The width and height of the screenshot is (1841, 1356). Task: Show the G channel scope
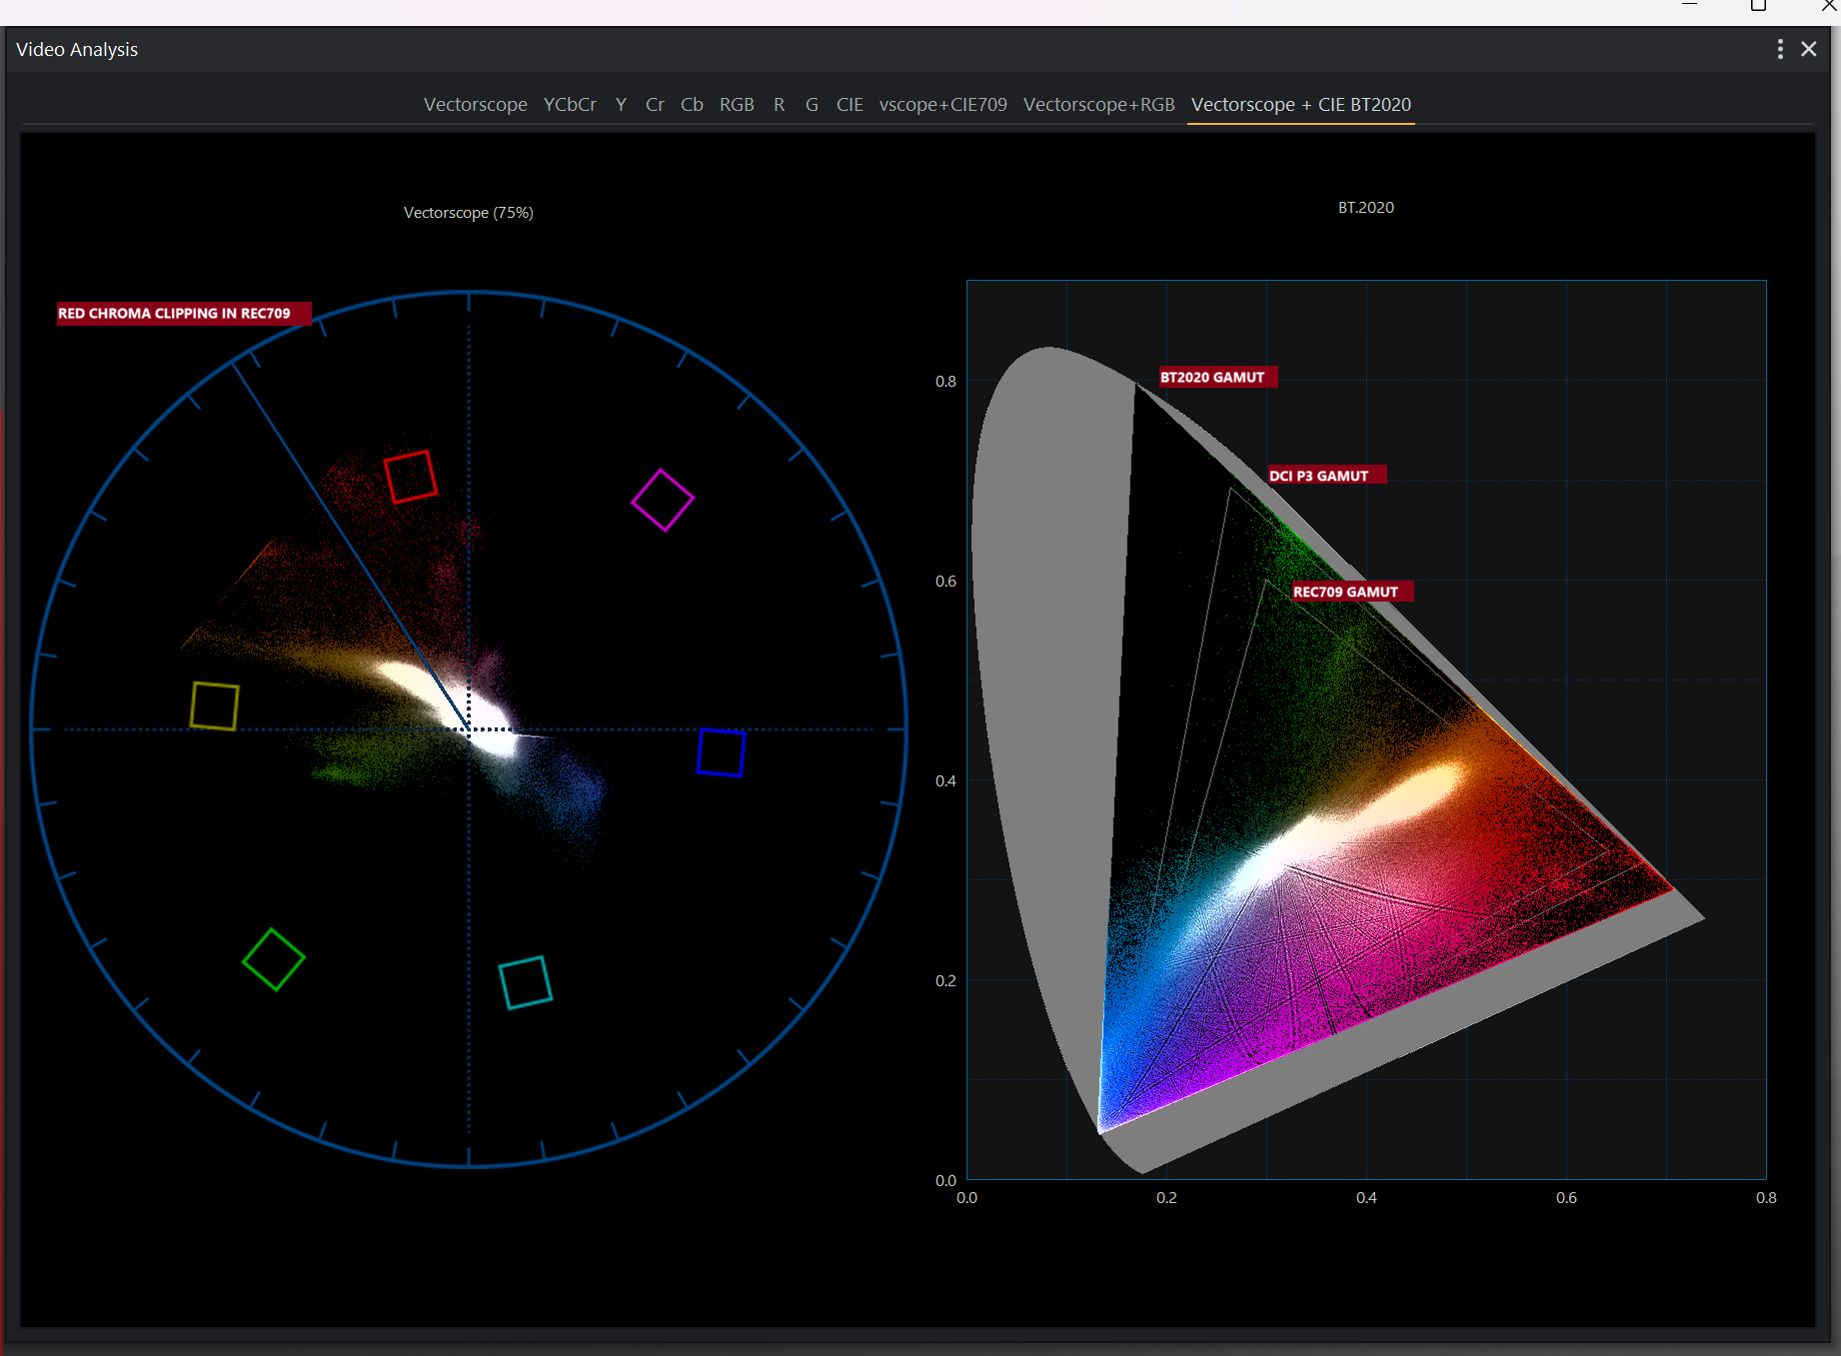[x=812, y=104]
